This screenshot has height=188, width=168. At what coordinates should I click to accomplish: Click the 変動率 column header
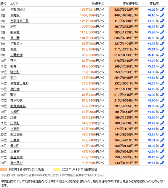point(154,4)
